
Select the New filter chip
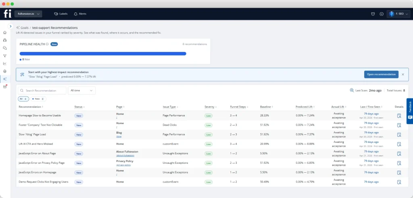(38, 99)
